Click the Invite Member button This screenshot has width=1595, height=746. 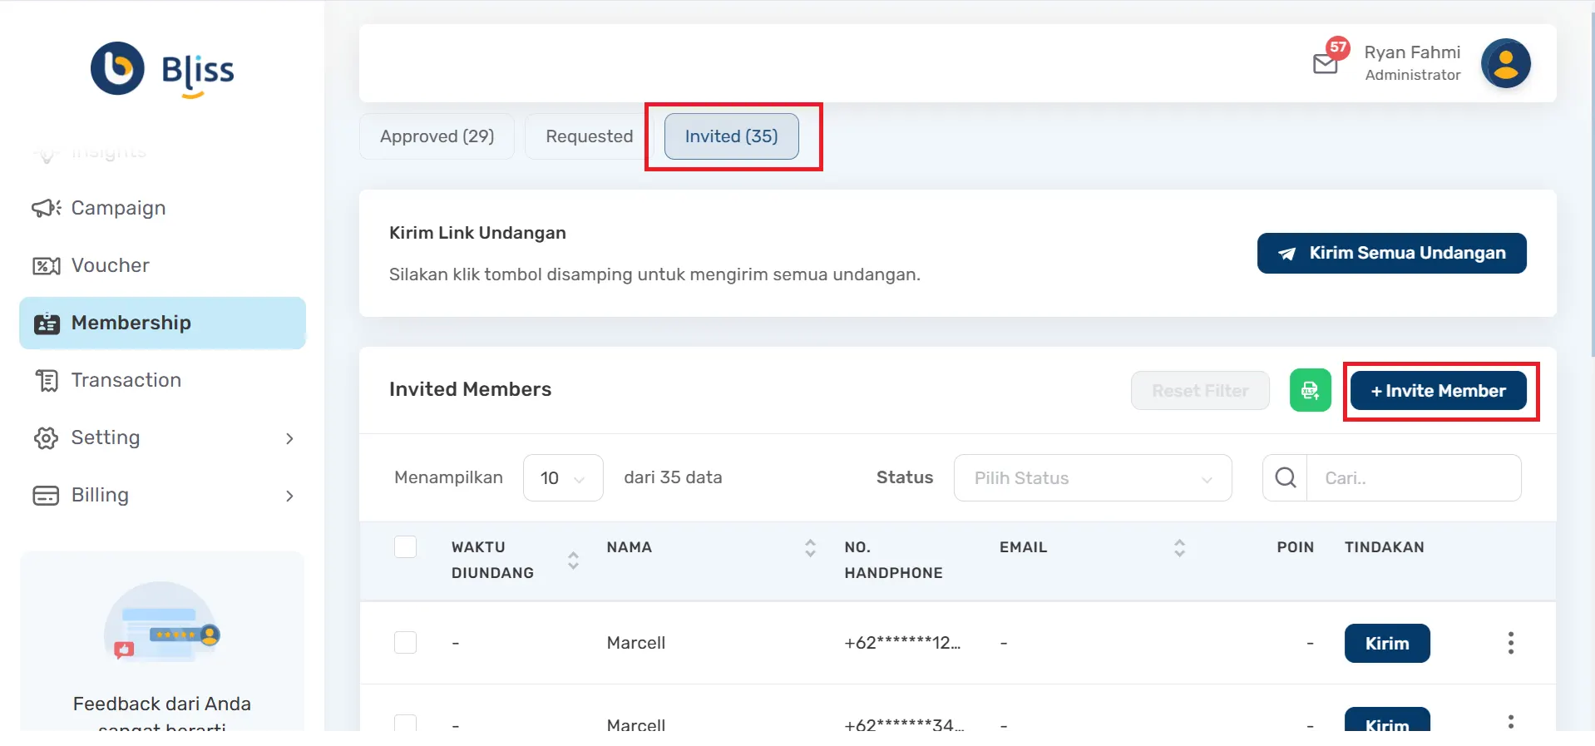(1438, 391)
